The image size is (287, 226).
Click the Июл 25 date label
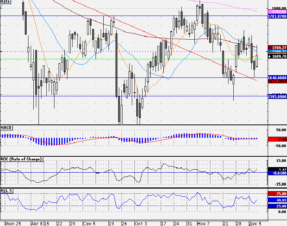click(13, 224)
